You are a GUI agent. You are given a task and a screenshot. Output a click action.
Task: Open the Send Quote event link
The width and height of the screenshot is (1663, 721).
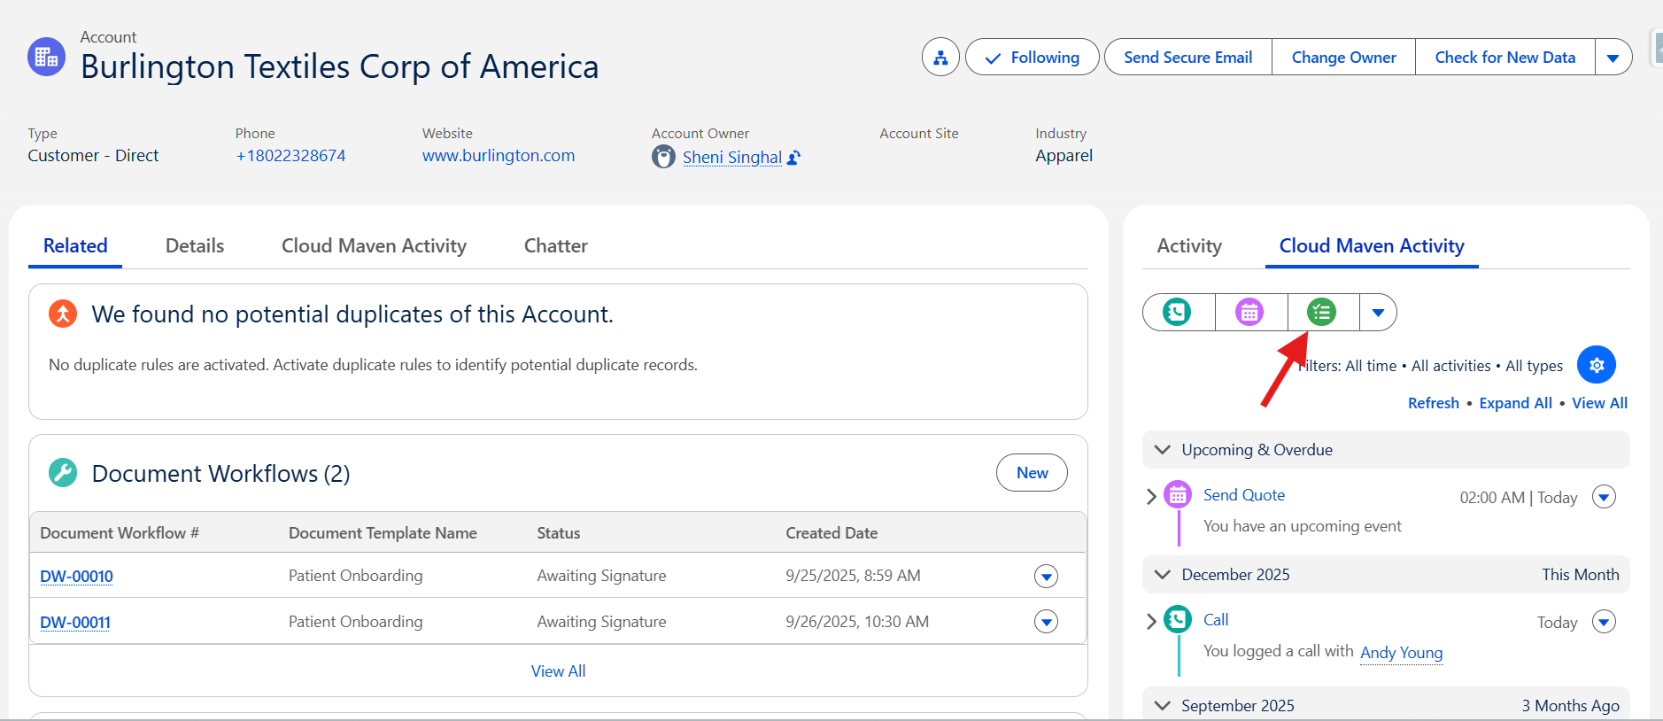tap(1244, 495)
